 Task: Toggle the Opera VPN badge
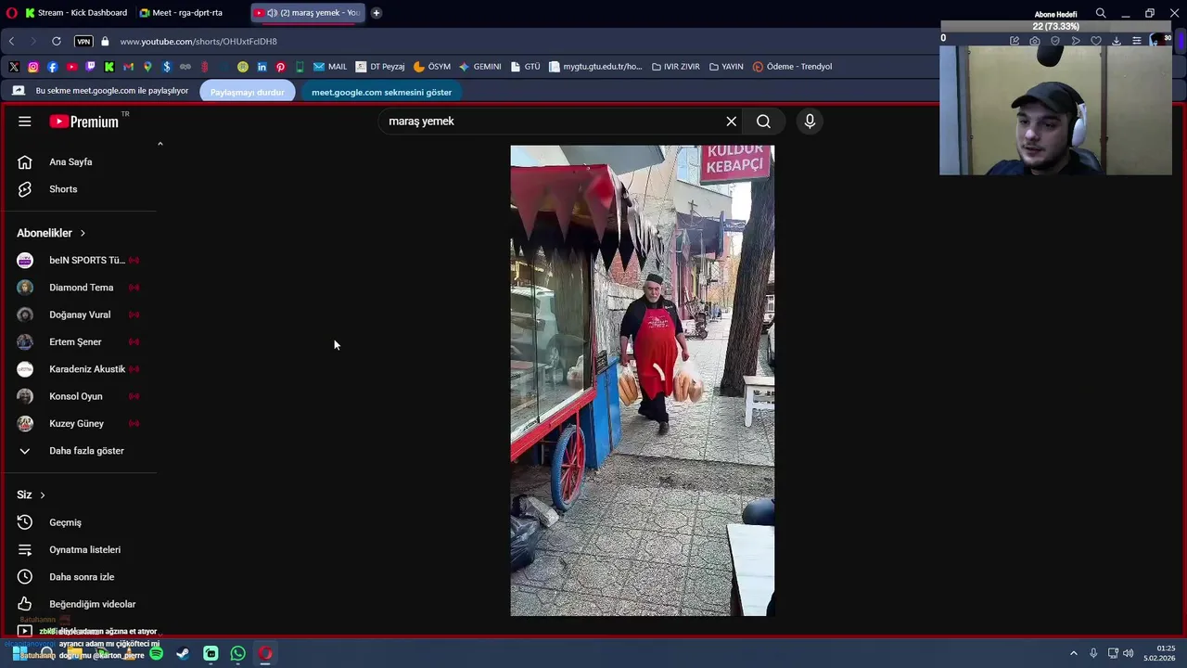[x=83, y=42]
